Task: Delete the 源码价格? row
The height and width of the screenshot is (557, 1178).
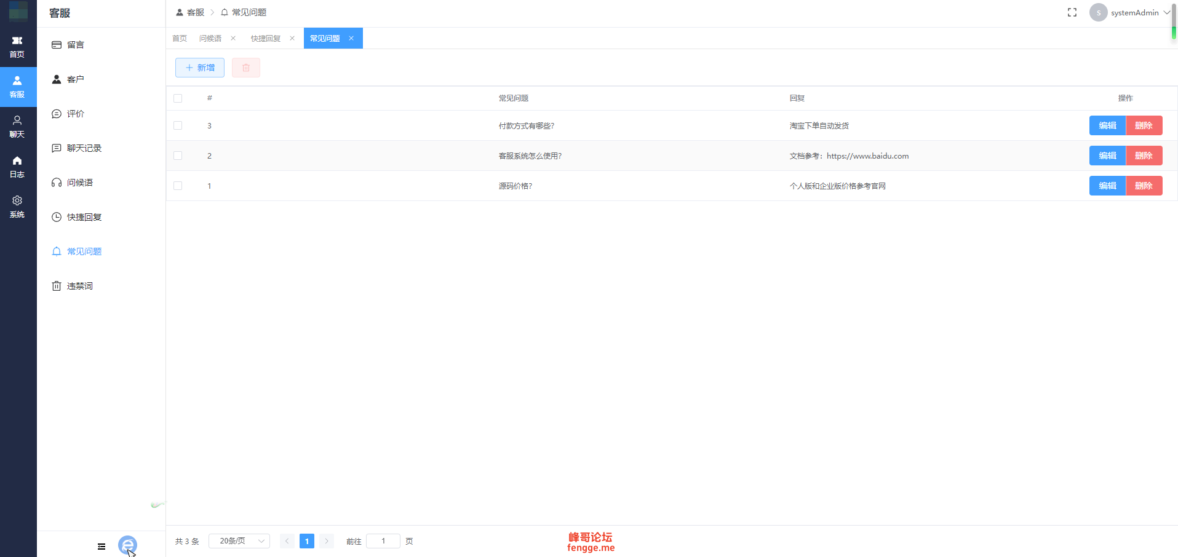Action: point(1144,186)
